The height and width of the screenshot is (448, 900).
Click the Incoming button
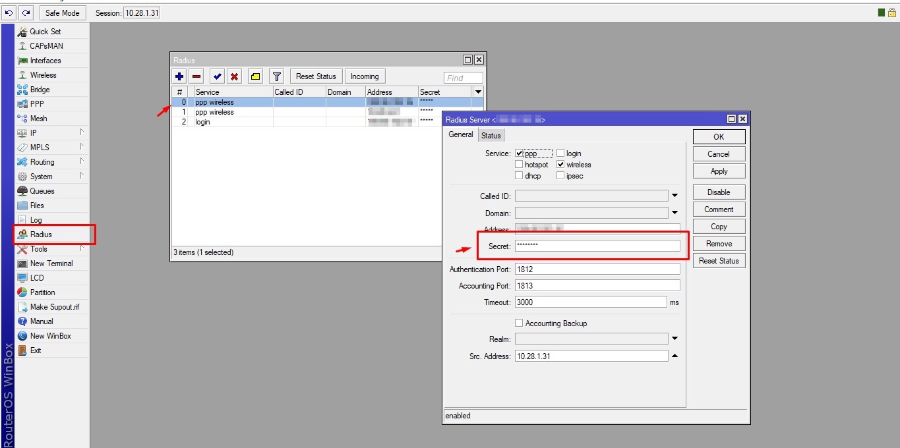tap(365, 76)
